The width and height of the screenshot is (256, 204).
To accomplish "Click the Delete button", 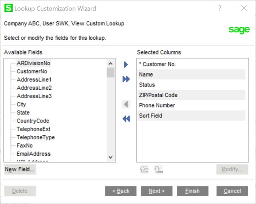I will pyautogui.click(x=20, y=191).
